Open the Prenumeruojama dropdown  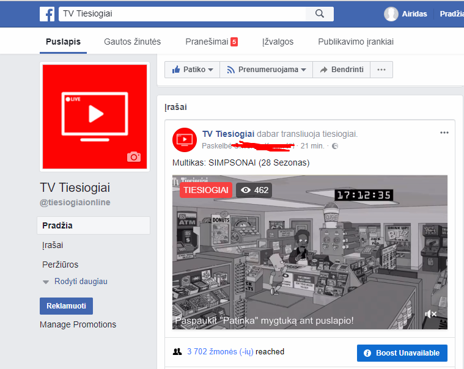tap(267, 70)
